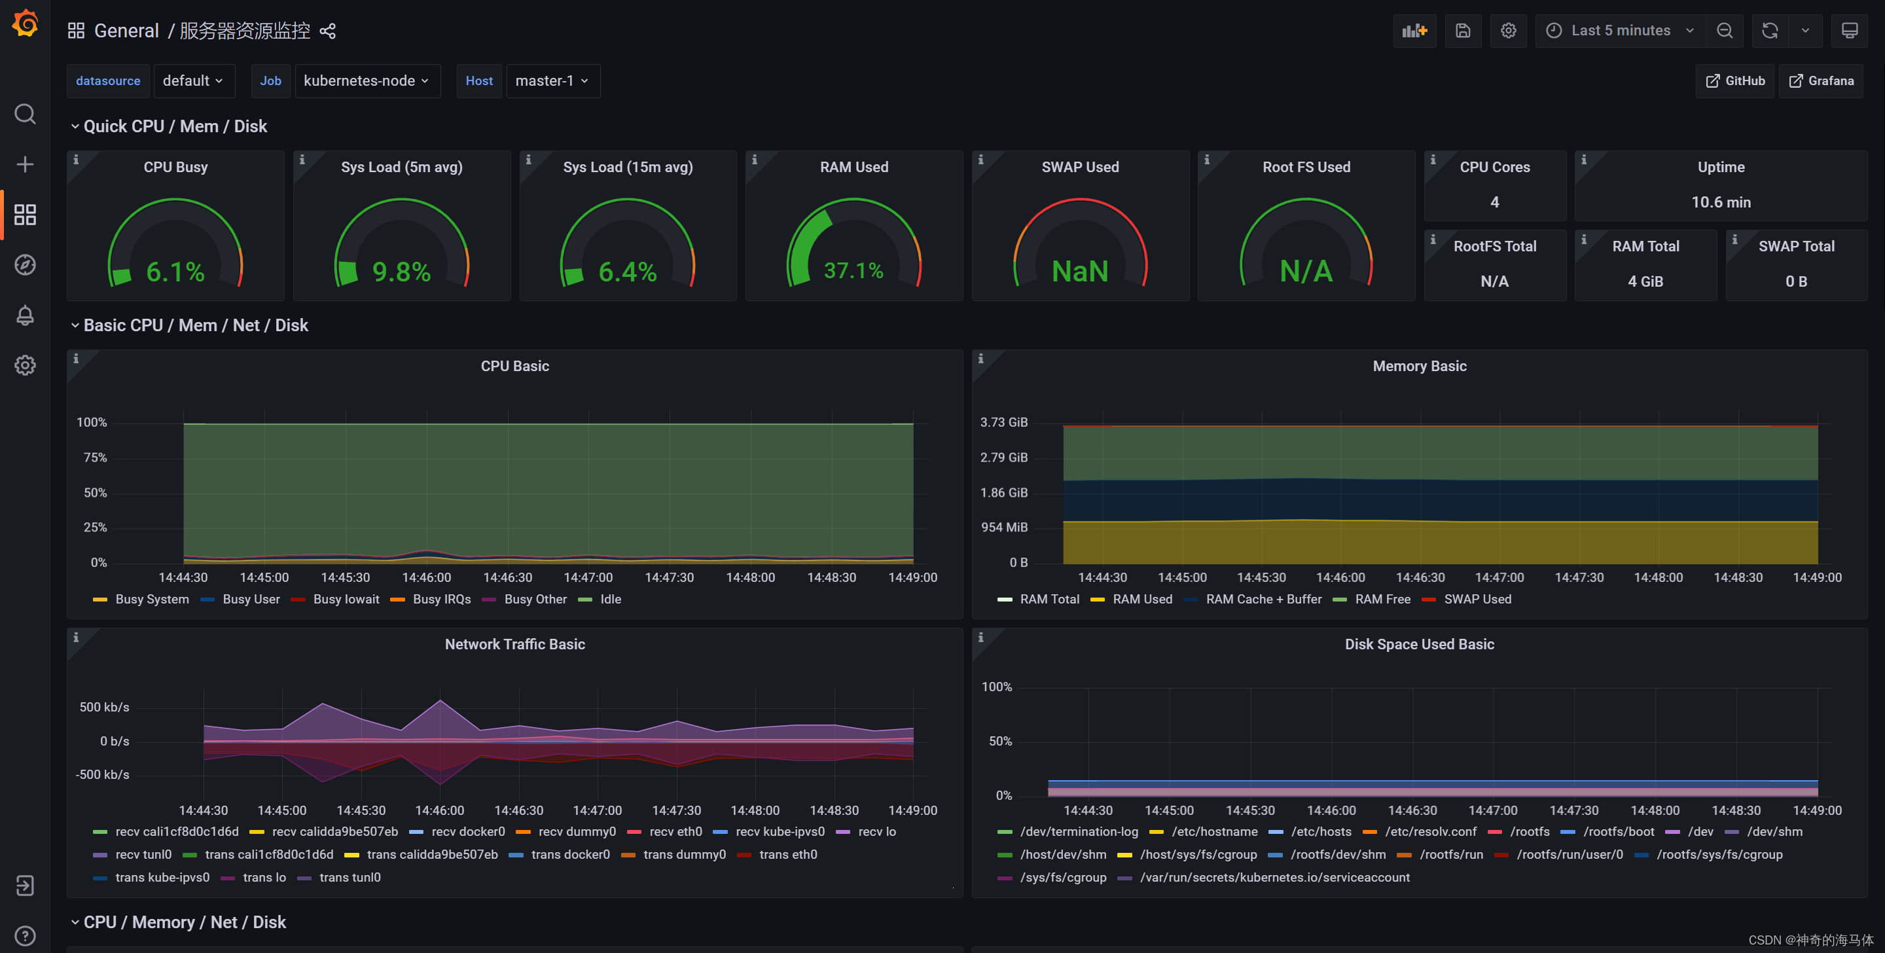Click the recv lo legend color swatch
Screen dimensions: 1885x953
tap(842, 831)
